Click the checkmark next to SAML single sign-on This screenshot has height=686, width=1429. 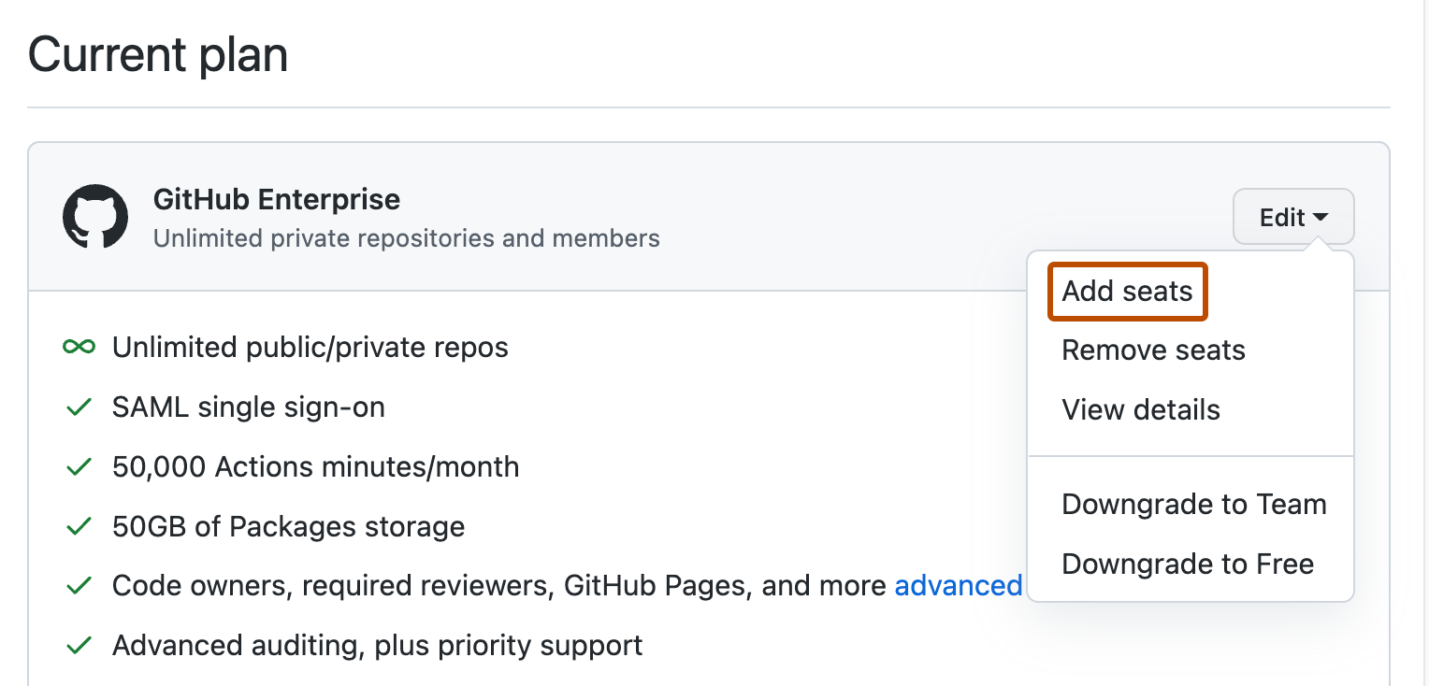pyautogui.click(x=79, y=407)
